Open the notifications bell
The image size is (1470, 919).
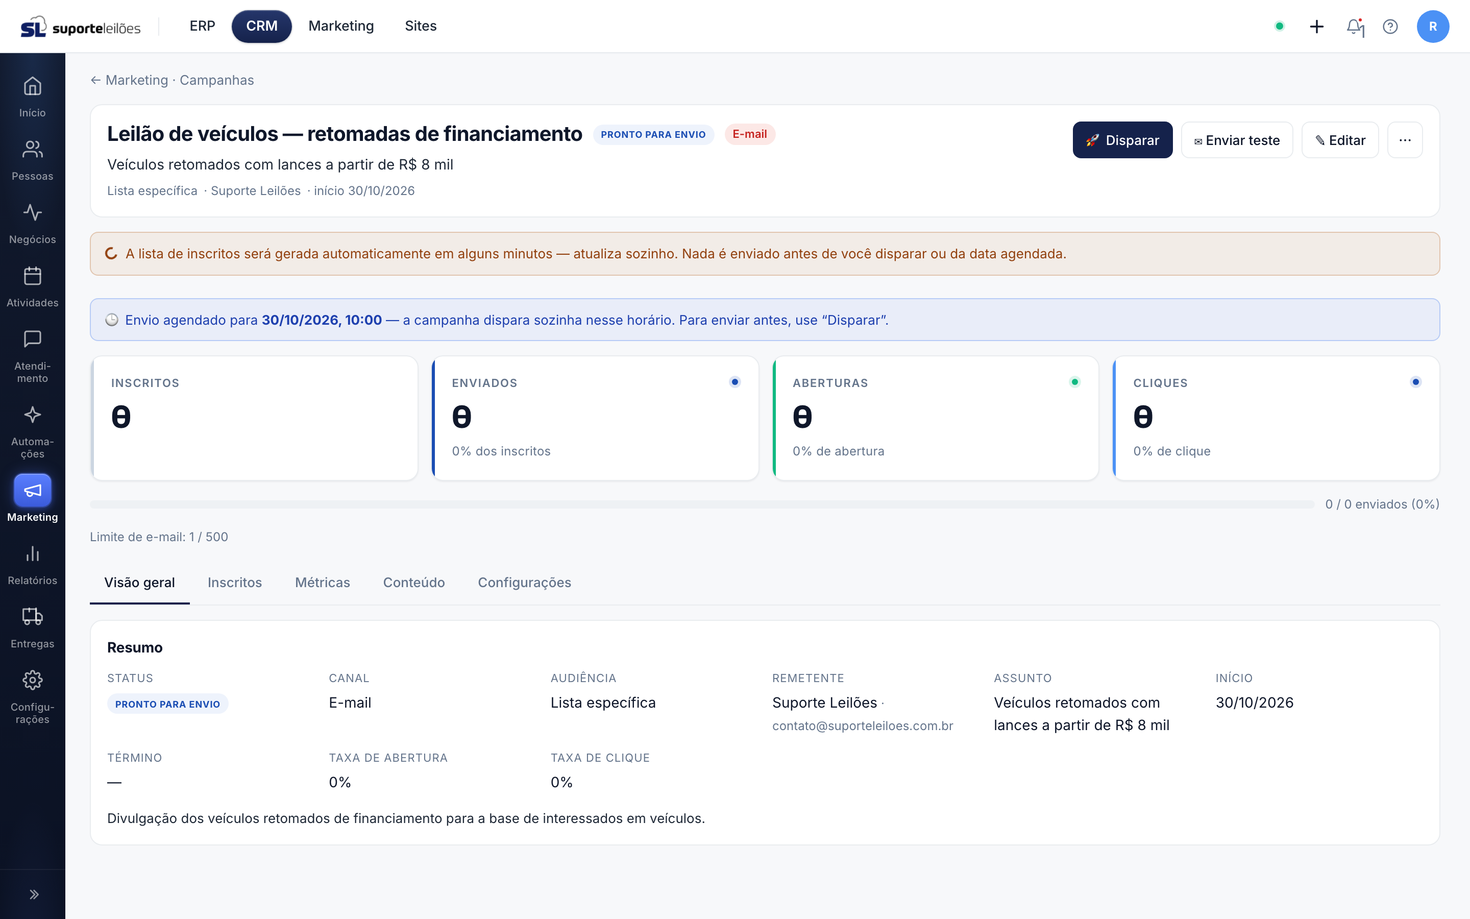click(1354, 27)
